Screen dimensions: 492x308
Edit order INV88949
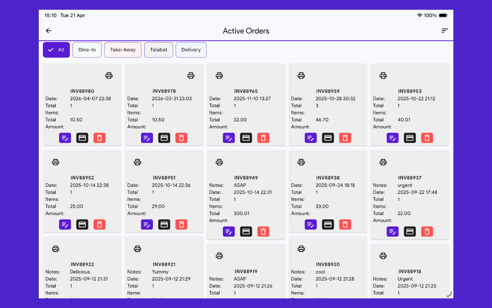click(229, 231)
